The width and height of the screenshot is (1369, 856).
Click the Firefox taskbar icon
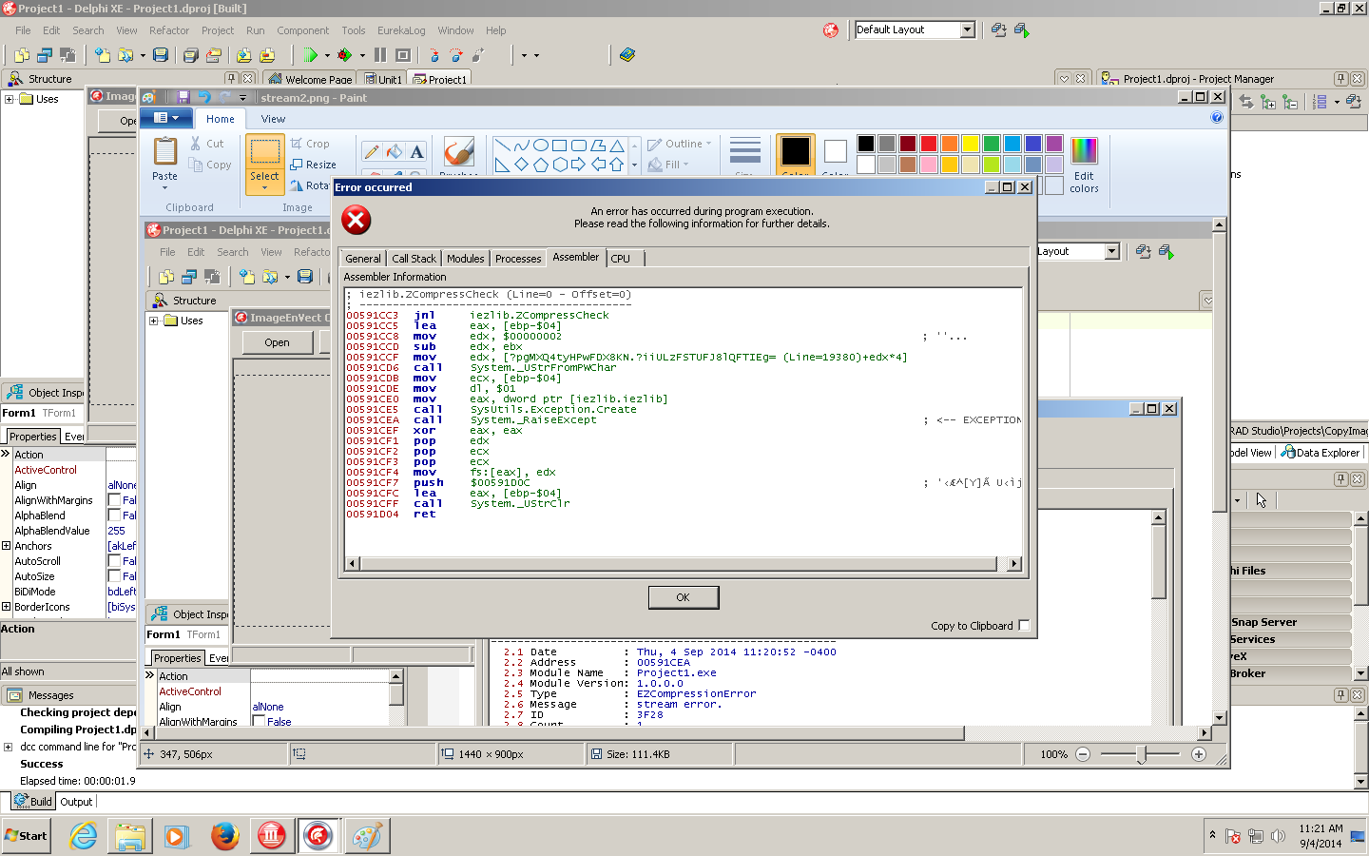(225, 836)
